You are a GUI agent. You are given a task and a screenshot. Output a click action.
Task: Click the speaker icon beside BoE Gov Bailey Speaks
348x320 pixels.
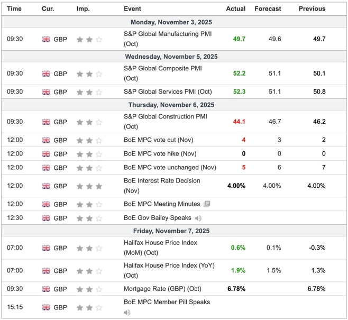pyautogui.click(x=198, y=218)
